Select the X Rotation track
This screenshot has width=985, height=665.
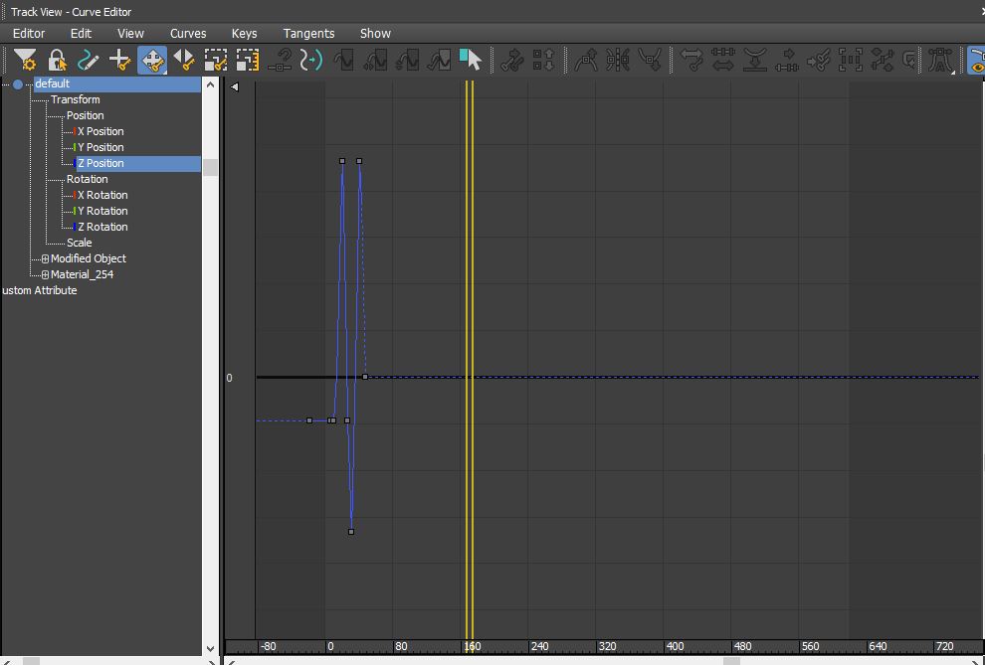point(102,195)
